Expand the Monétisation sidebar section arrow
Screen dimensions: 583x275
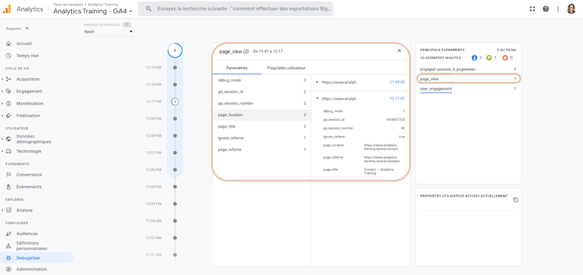tap(2, 103)
